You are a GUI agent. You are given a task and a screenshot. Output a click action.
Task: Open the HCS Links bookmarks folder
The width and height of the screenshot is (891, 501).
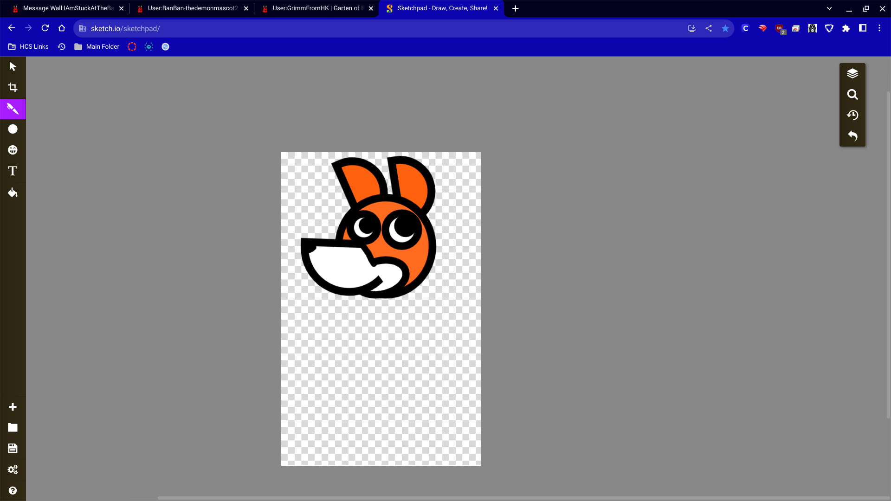(x=28, y=46)
